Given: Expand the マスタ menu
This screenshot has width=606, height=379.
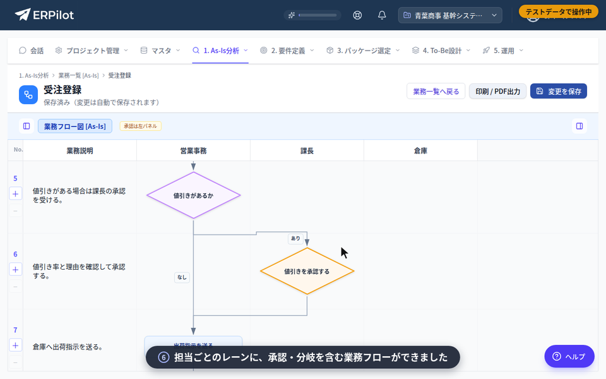Looking at the screenshot, I should click(160, 51).
